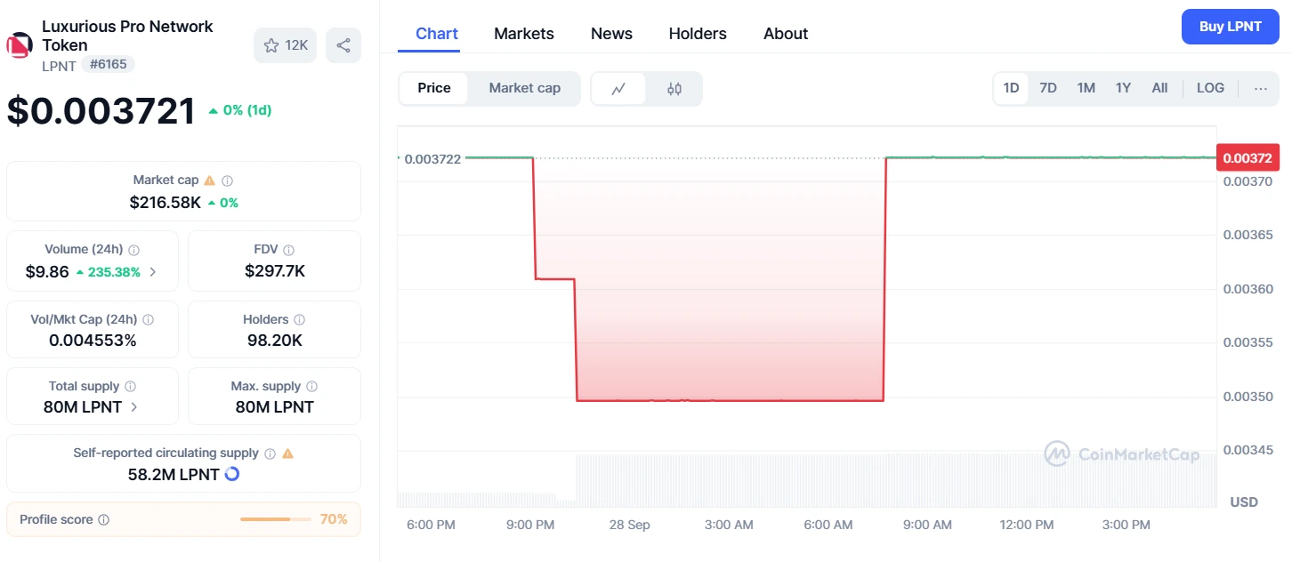Click the 9:00 PM time axis label

(x=530, y=525)
